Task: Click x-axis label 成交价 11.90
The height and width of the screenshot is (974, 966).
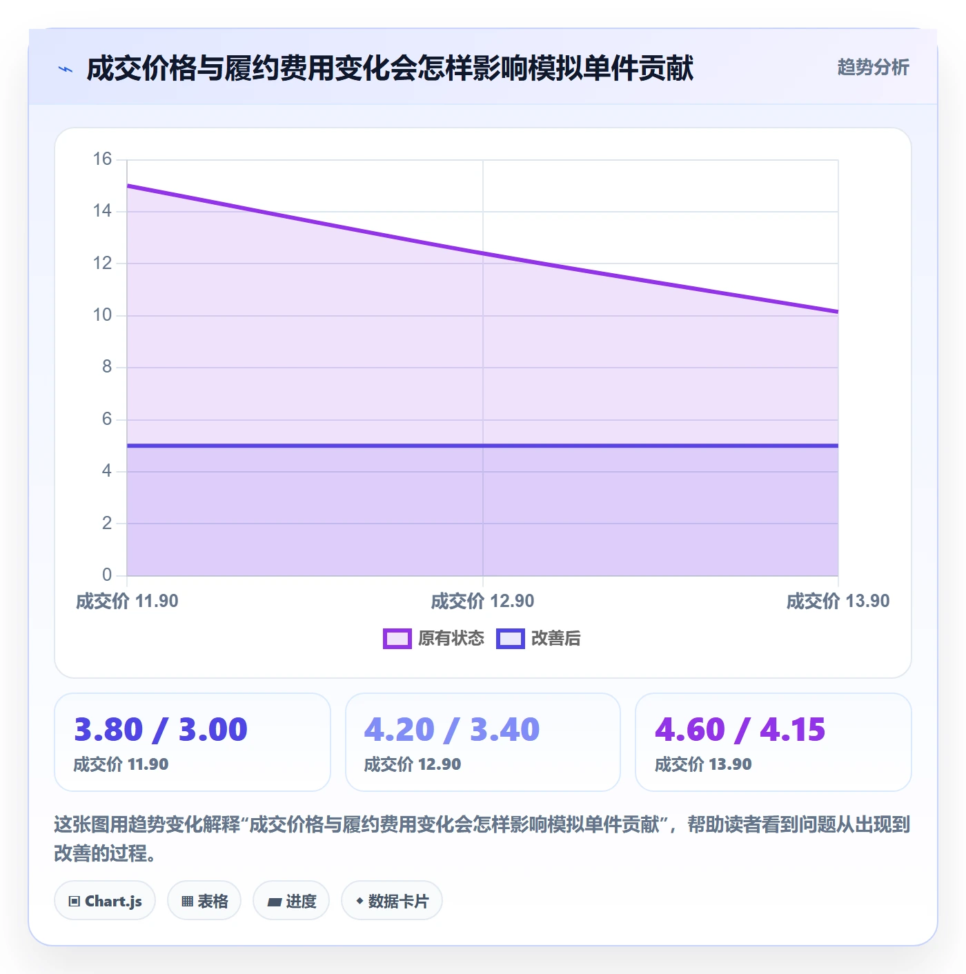Action: [127, 602]
